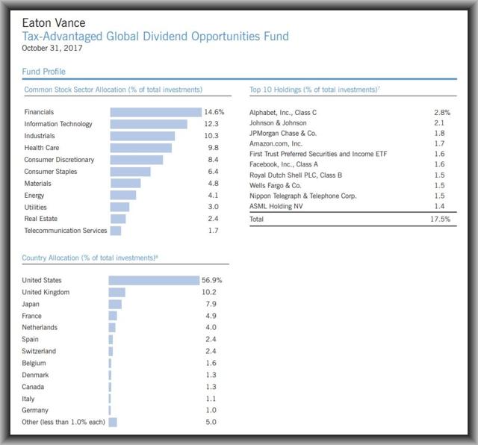
Task: Select the Top 10 Holdings heading
Action: 314,90
